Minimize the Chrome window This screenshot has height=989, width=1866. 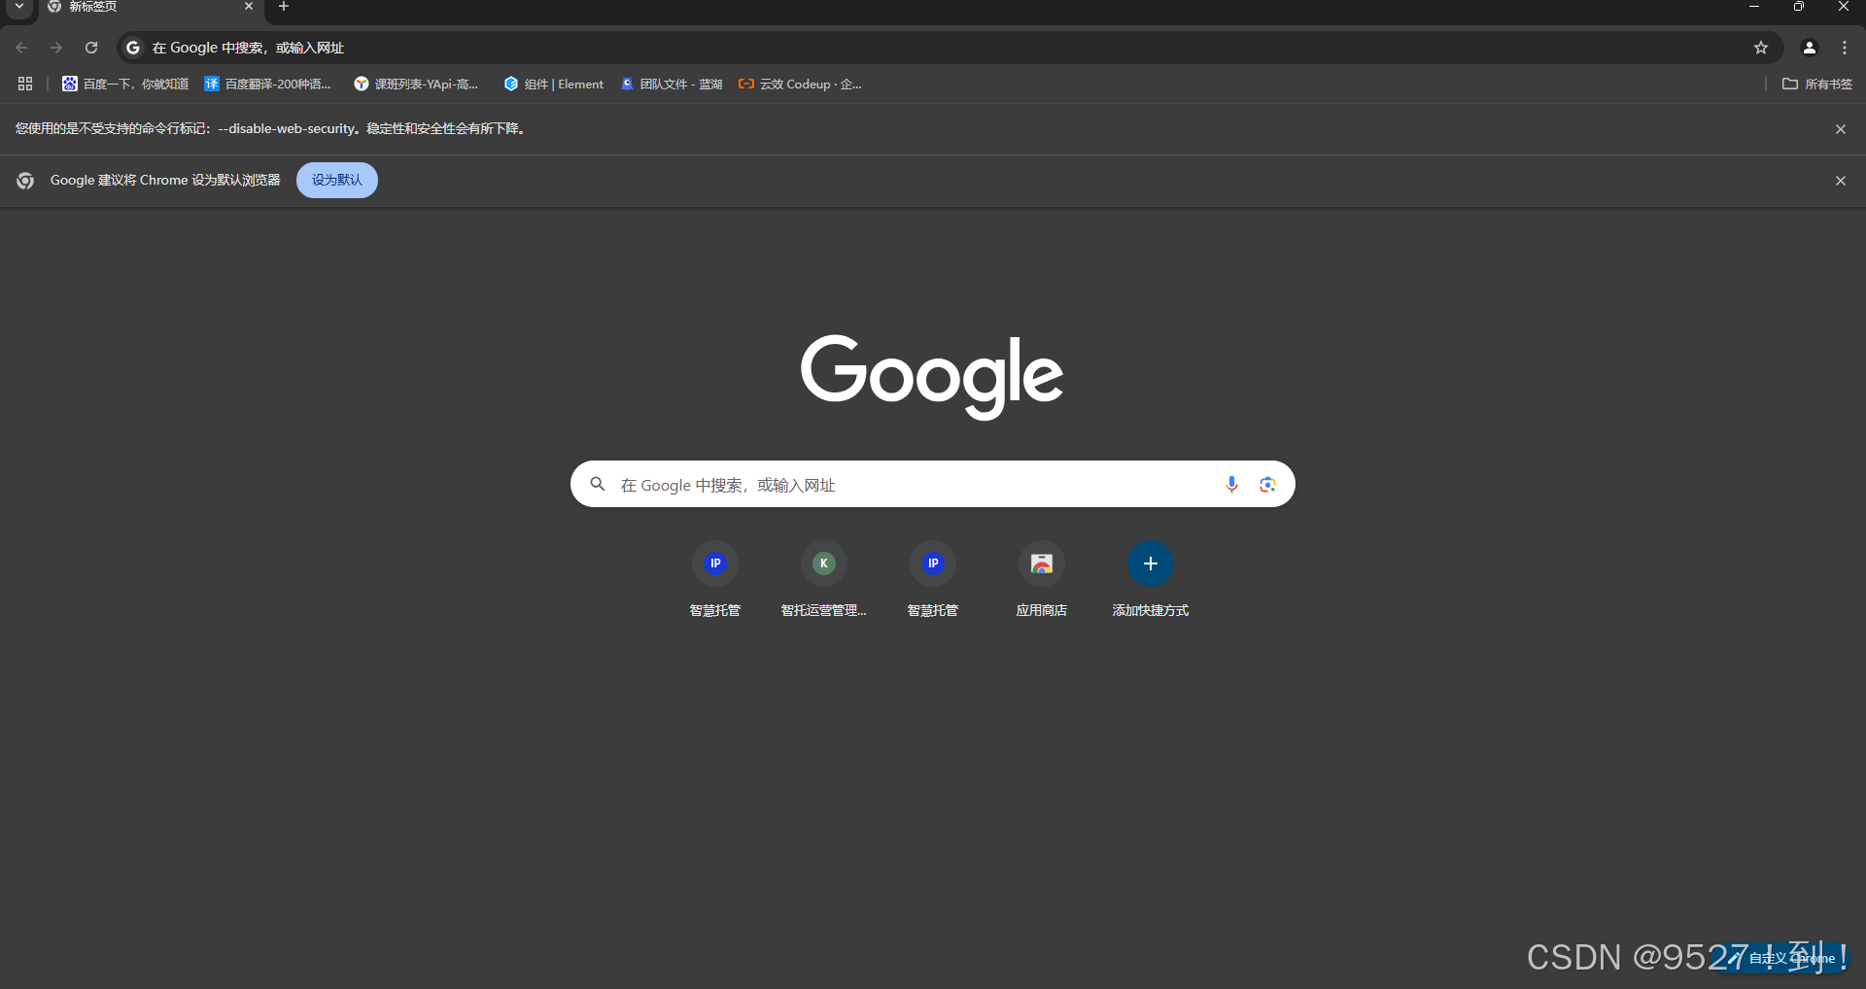(x=1754, y=7)
